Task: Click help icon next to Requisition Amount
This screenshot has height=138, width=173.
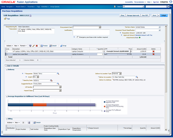Action: click(x=120, y=33)
